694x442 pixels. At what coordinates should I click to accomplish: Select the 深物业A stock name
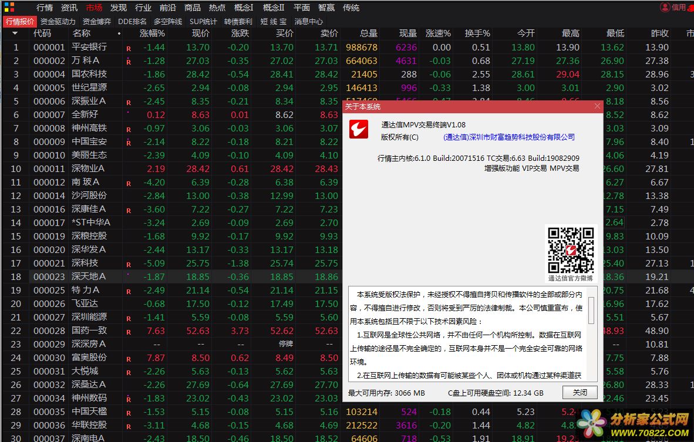pyautogui.click(x=88, y=168)
